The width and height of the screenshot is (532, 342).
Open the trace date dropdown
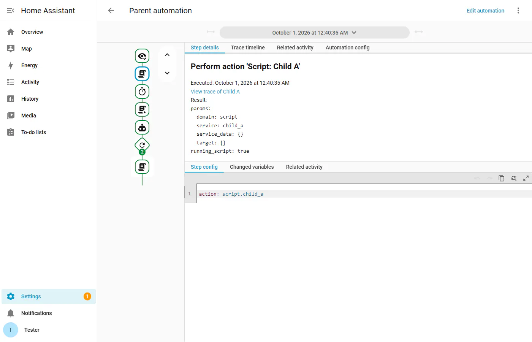[315, 33]
